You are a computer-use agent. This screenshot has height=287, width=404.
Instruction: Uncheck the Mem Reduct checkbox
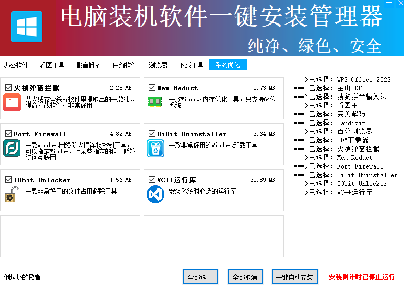pos(152,88)
